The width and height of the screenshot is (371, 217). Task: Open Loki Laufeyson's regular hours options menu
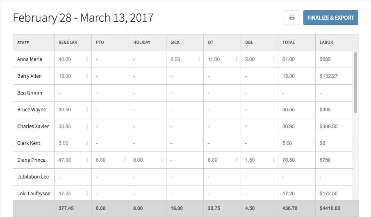(x=87, y=194)
